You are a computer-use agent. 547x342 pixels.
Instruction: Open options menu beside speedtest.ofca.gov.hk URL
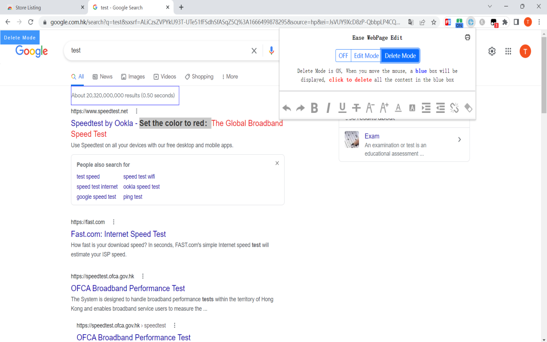point(143,276)
